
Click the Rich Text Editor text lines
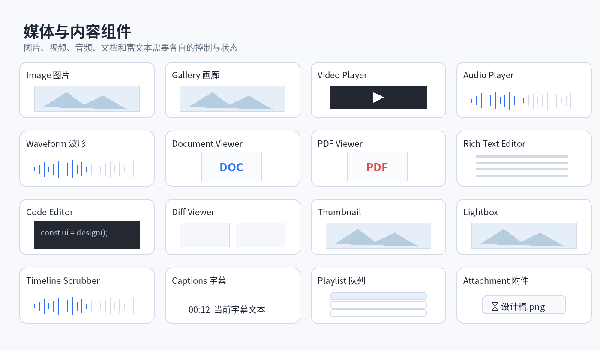point(522,166)
